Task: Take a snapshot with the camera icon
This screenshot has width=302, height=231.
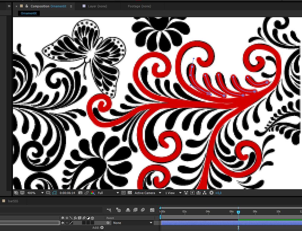Action: [80, 193]
